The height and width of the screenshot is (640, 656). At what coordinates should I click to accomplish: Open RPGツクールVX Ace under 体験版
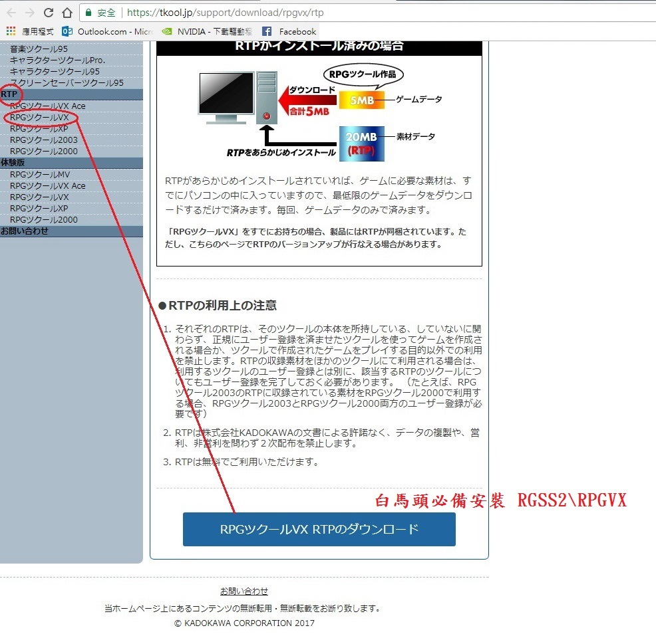(48, 185)
